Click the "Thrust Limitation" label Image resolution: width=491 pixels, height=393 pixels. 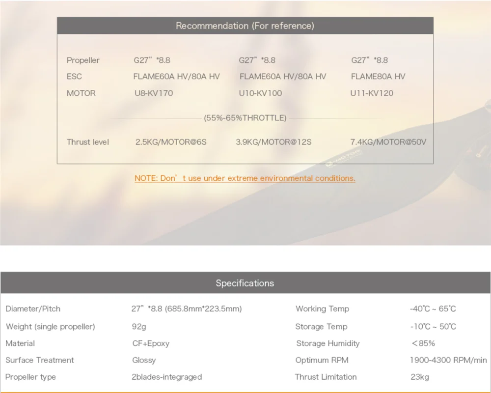click(x=326, y=377)
